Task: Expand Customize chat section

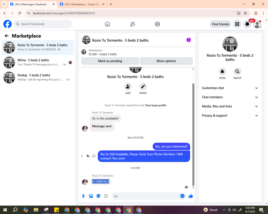Action: point(230,88)
